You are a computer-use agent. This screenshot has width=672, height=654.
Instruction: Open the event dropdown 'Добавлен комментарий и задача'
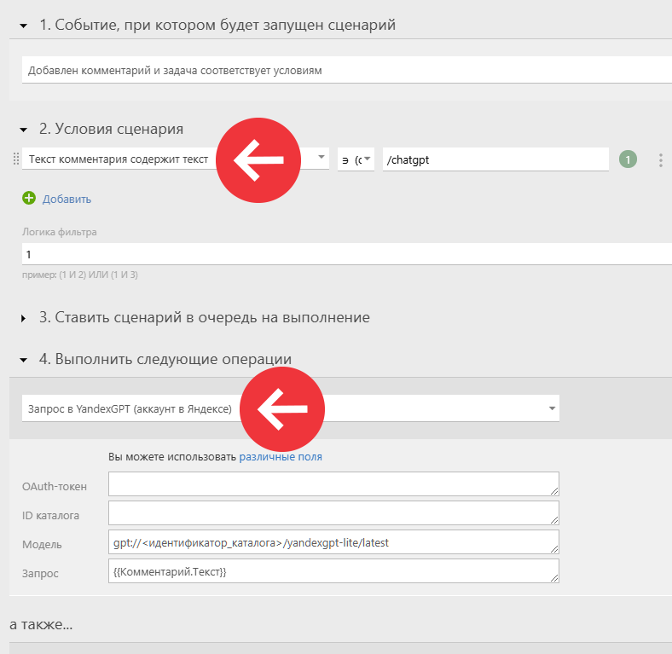(x=347, y=70)
